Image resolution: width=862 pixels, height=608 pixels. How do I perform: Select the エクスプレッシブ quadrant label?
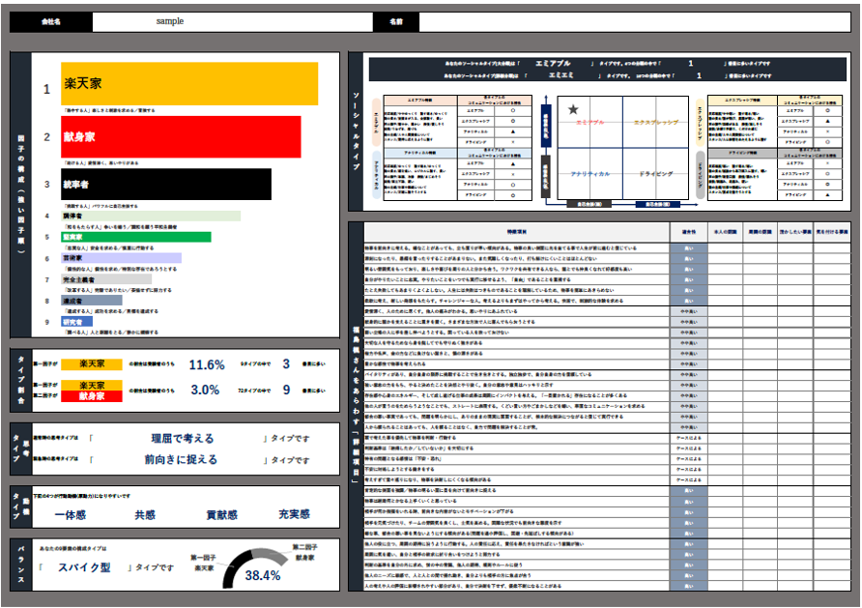coord(655,123)
